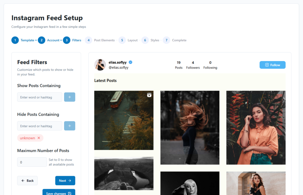This screenshot has height=195, width=303.
Task: Click the Save changes button
Action: 58,192
